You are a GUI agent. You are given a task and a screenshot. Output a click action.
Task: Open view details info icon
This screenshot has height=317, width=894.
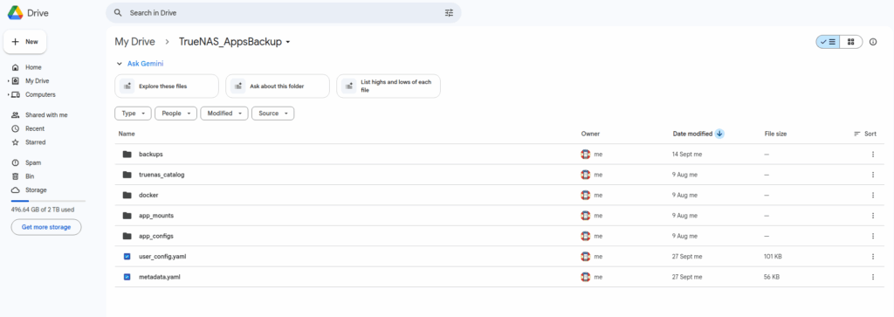(873, 42)
